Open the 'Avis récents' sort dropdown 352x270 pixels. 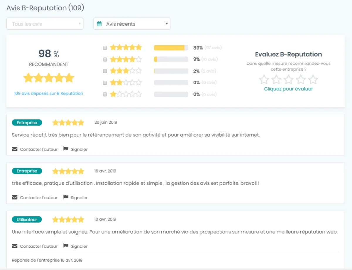click(x=132, y=24)
